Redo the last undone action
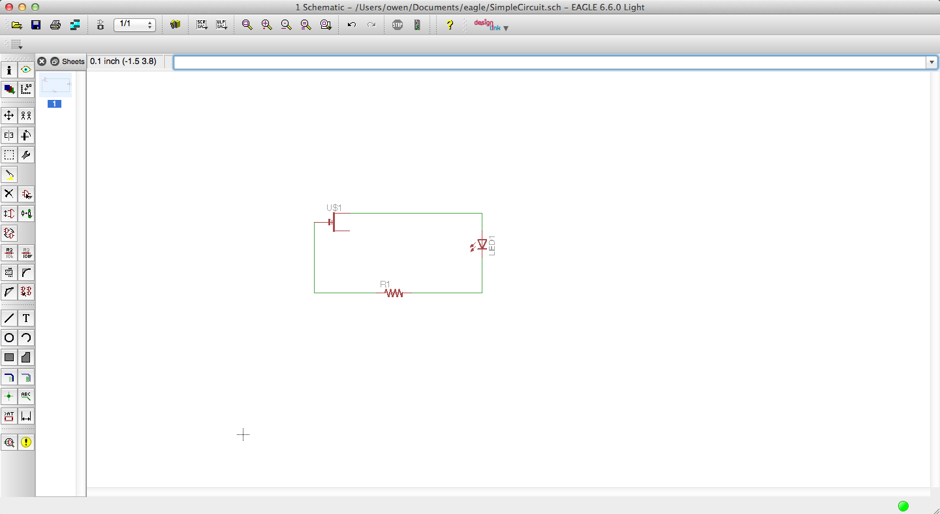Screen dimensions: 940x514 371,25
